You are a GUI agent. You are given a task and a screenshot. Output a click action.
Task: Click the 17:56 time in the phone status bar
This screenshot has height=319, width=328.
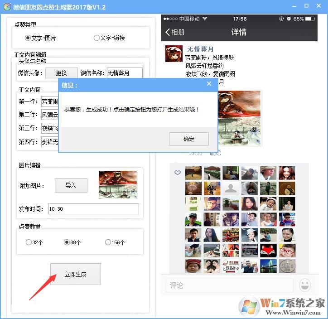point(240,19)
